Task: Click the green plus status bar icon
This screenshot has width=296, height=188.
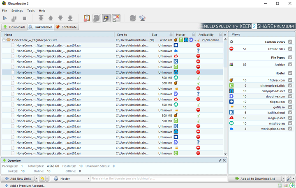Action: click(x=292, y=186)
